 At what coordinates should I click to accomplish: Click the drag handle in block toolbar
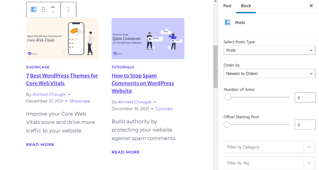click(43, 10)
